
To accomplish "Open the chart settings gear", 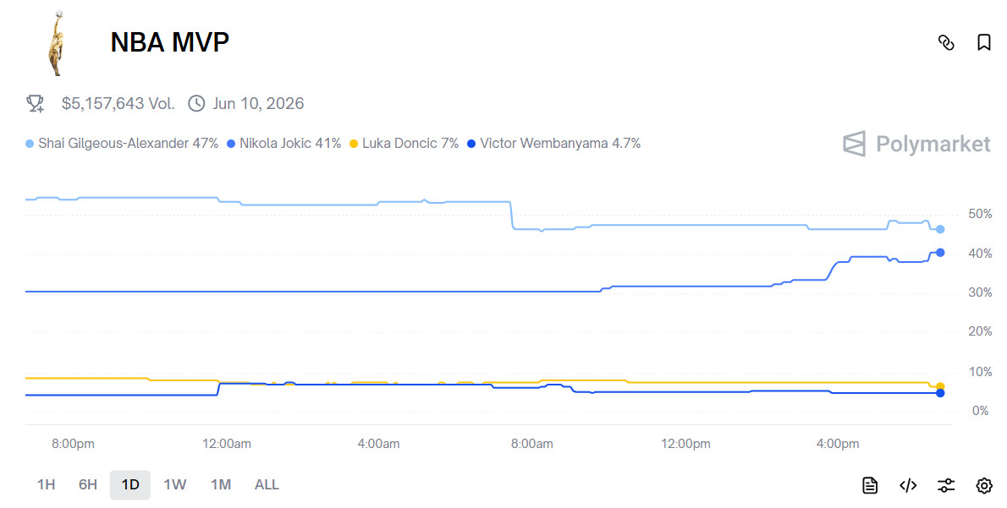I will tap(983, 485).
